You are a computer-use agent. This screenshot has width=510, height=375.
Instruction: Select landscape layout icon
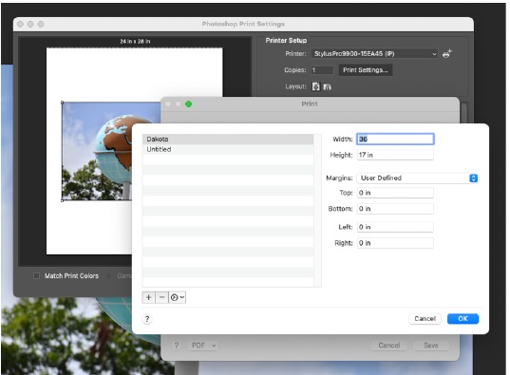pyautogui.click(x=327, y=86)
